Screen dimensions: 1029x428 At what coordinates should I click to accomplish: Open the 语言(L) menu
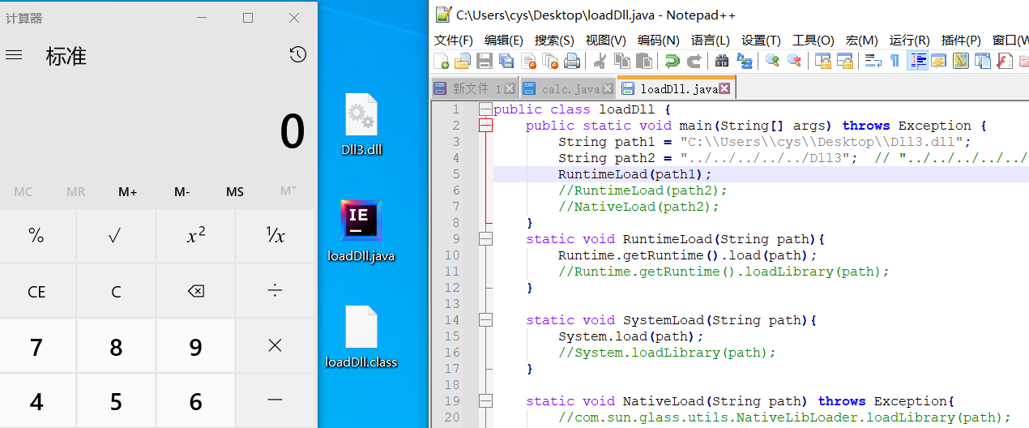[x=710, y=40]
